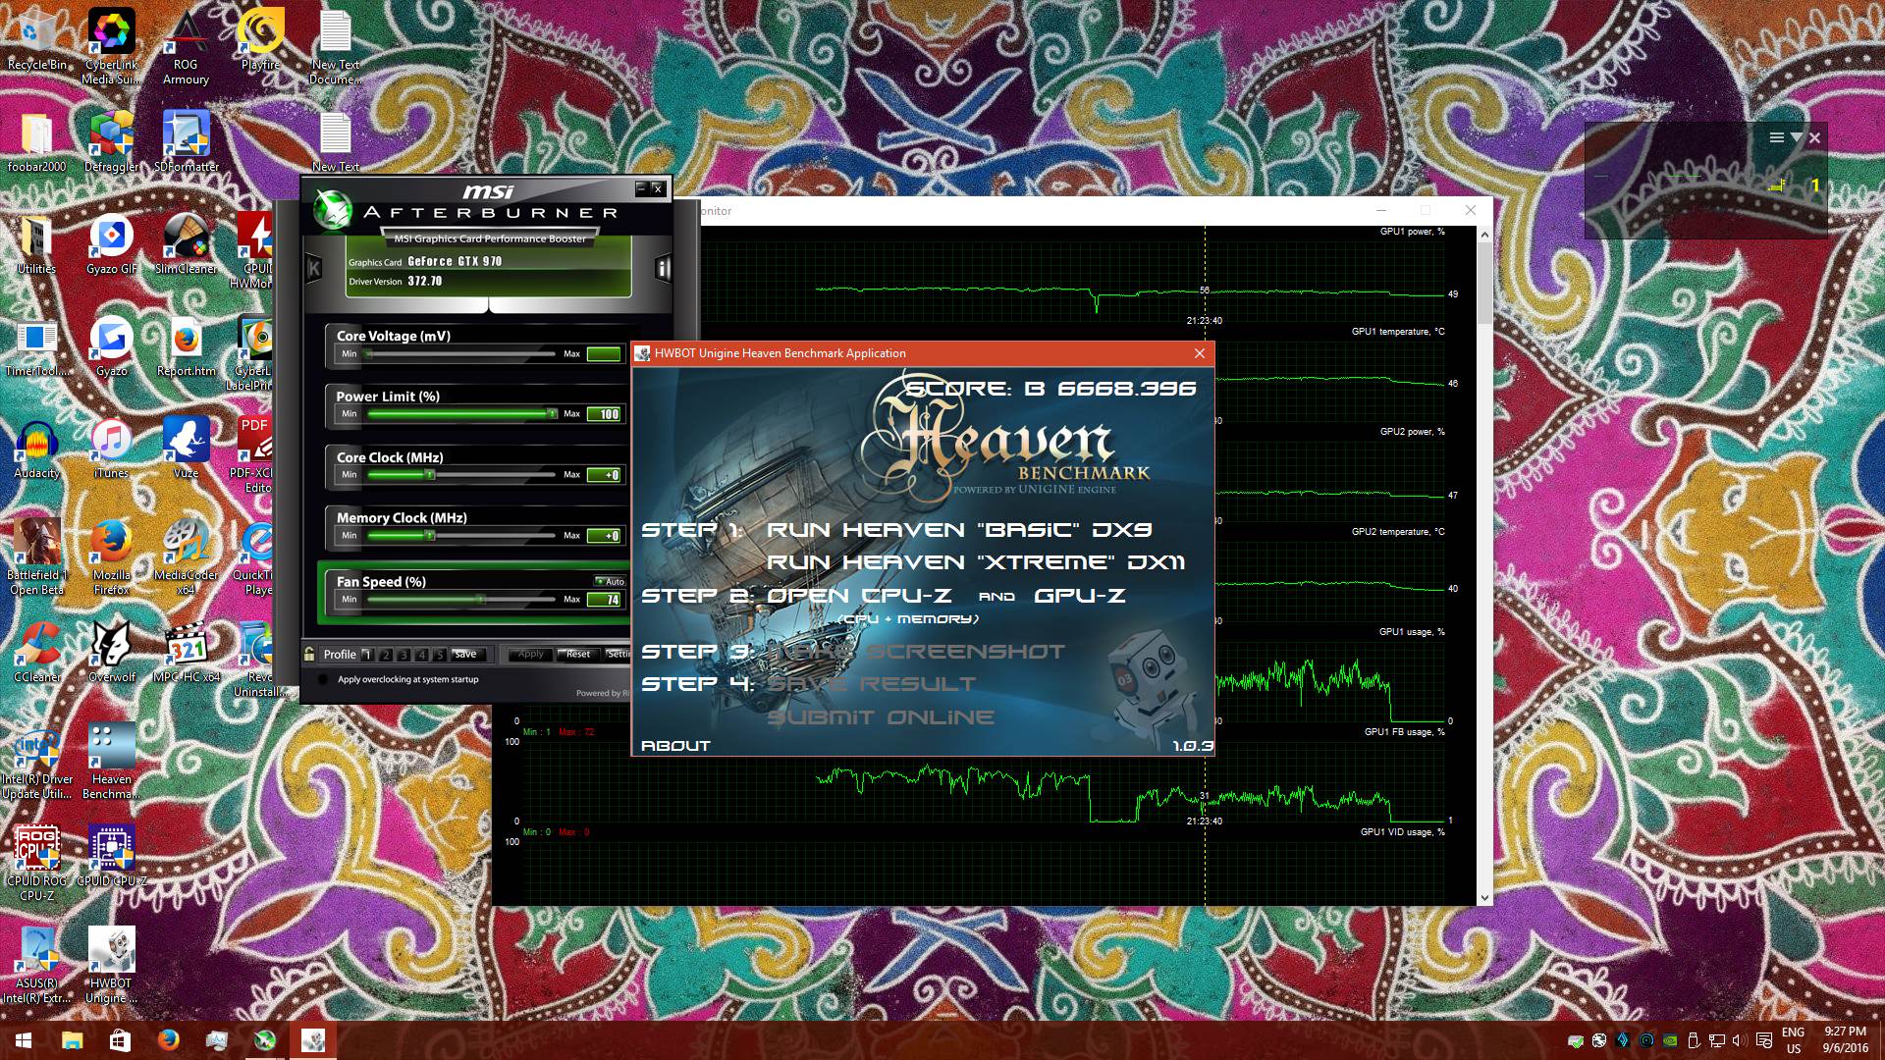Launch CPUID ROG CPU-Z shortcut
This screenshot has height=1060, width=1885.
[37, 864]
